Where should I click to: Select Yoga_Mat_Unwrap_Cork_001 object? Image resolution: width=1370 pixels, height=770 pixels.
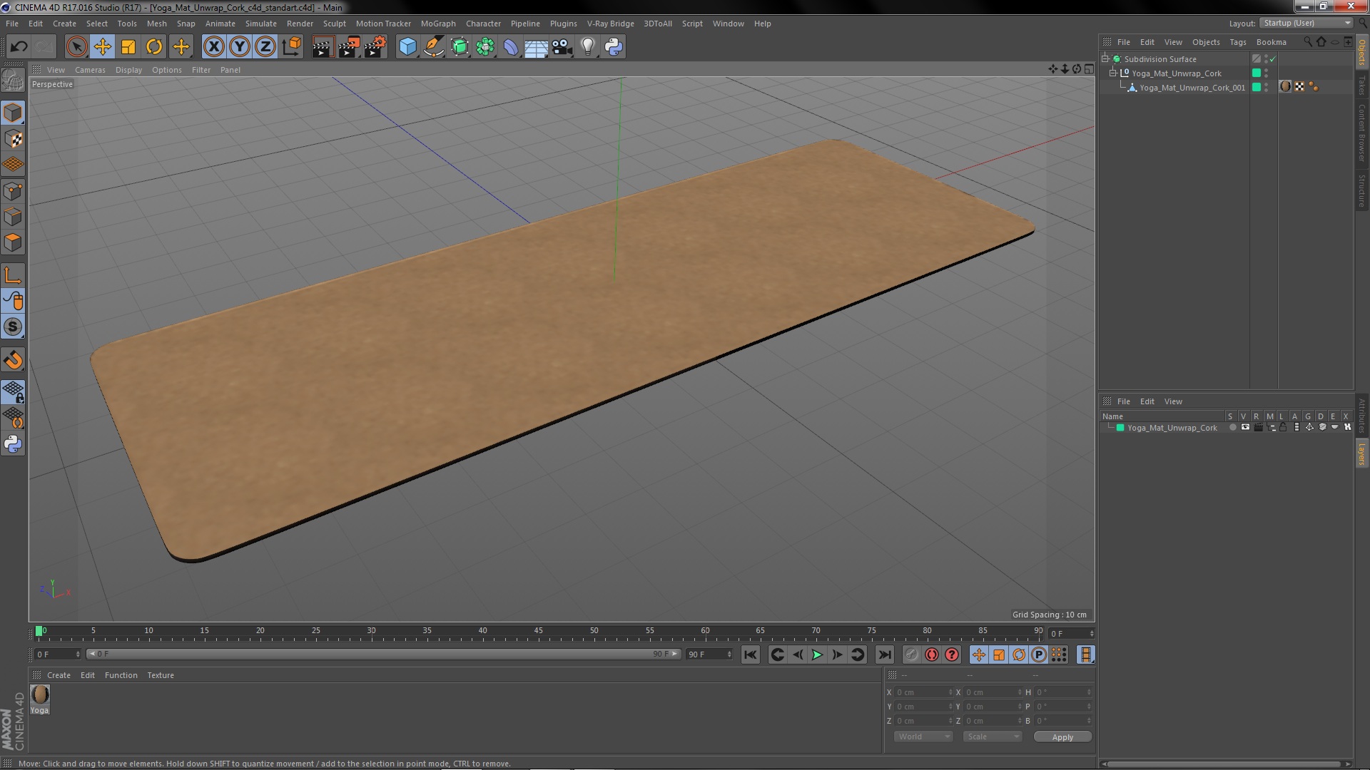pos(1192,88)
